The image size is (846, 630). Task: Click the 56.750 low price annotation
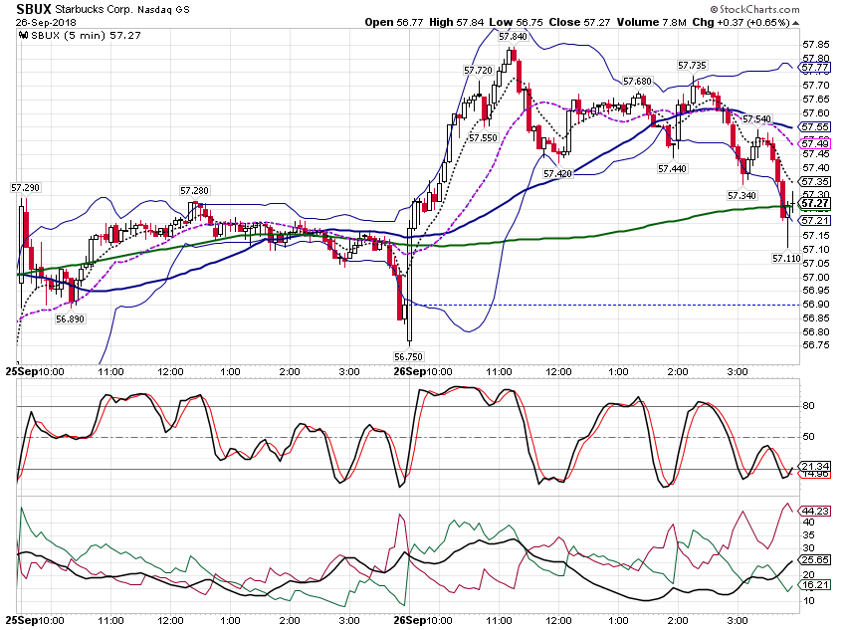click(x=408, y=356)
